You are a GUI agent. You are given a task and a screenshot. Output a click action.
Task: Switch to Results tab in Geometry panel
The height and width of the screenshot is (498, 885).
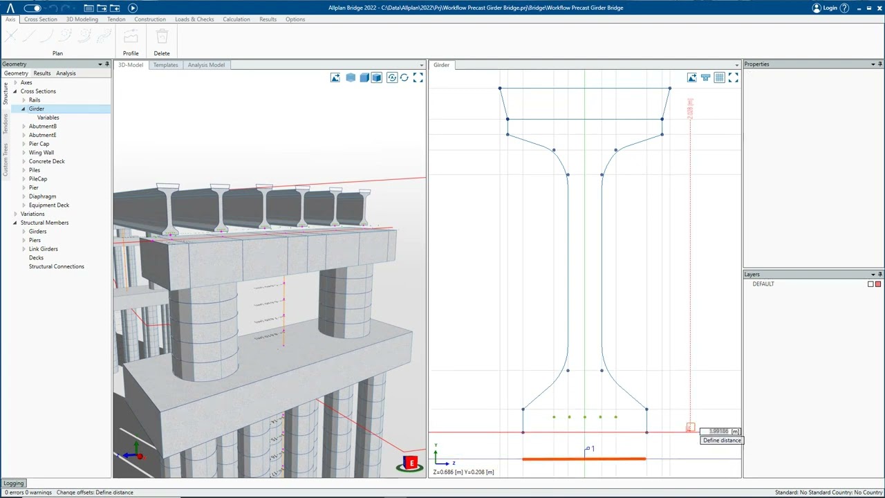pos(42,73)
